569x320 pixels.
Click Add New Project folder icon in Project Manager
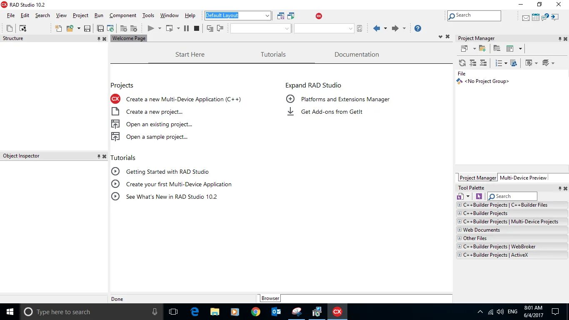click(x=482, y=49)
